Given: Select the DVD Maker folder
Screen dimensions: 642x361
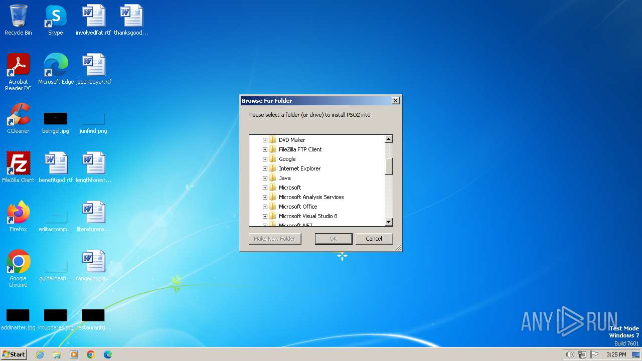Looking at the screenshot, I should 291,140.
